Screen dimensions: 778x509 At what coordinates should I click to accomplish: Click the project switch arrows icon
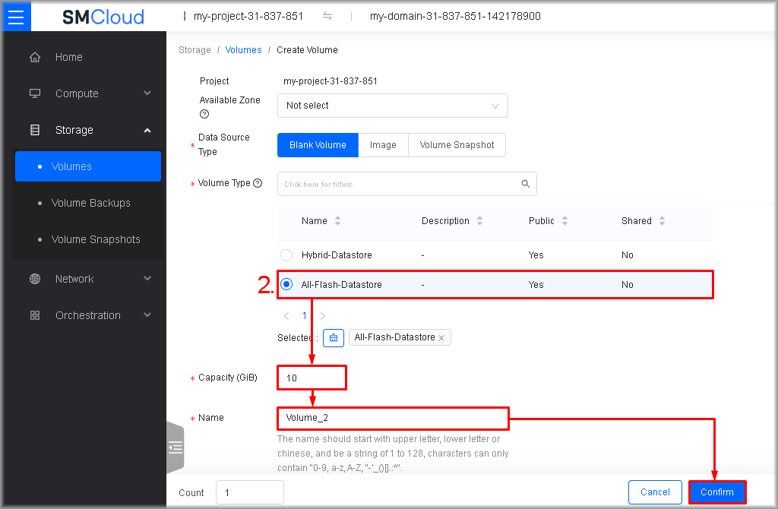tap(327, 16)
